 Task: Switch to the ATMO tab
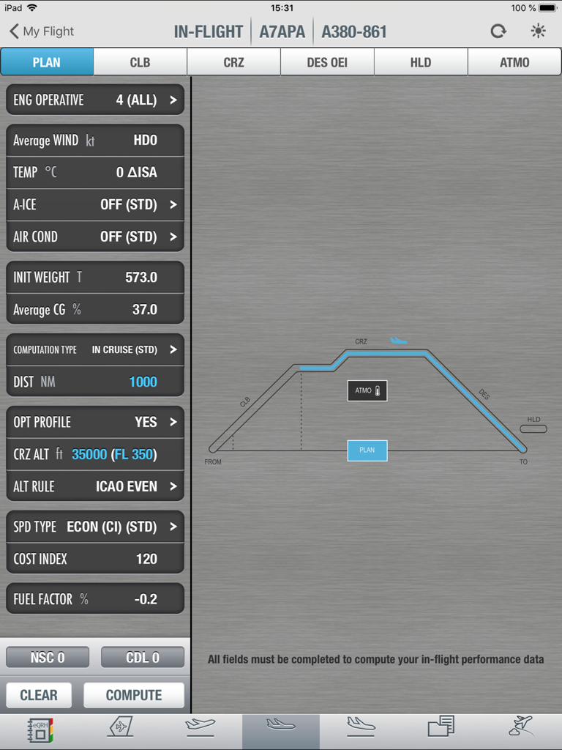point(514,62)
